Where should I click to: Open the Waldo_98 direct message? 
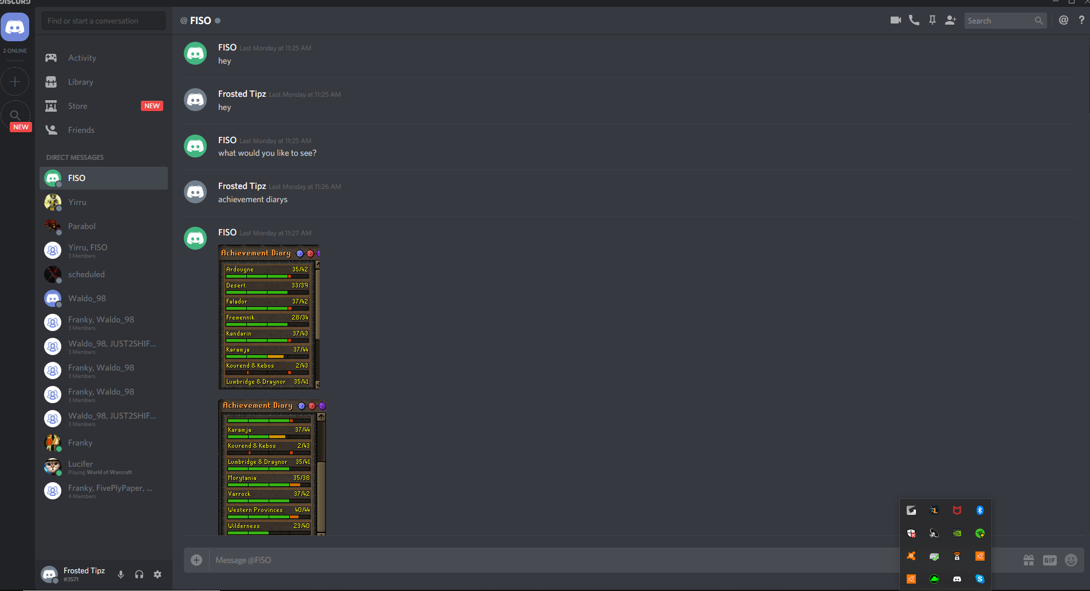(x=104, y=298)
